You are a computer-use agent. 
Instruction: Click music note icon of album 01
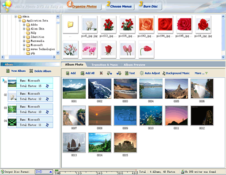click(x=47, y=86)
